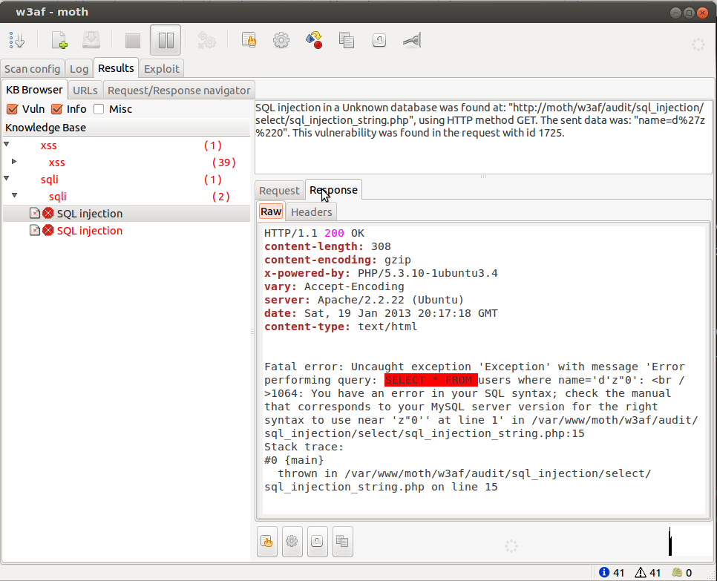Send response to manual editor below
The width and height of the screenshot is (717, 581).
point(267,542)
